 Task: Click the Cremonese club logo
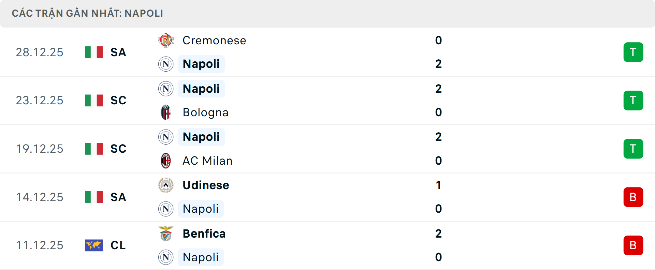(166, 40)
